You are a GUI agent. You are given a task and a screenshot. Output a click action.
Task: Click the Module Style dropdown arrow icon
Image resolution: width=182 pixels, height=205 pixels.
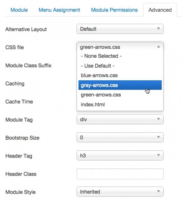[x=158, y=191]
